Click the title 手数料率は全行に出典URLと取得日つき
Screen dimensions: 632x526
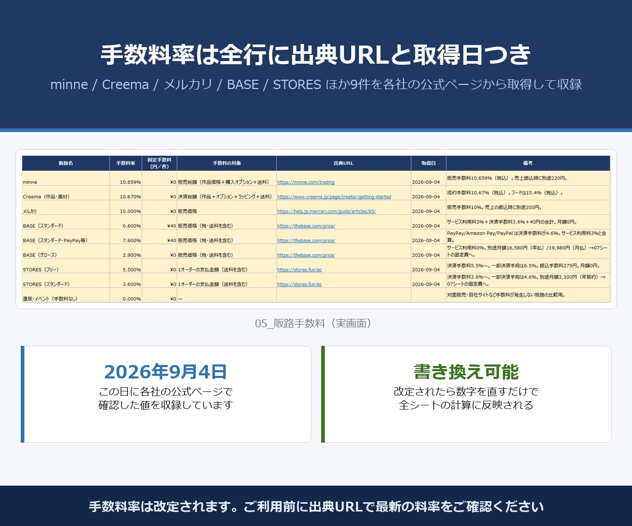coord(316,54)
